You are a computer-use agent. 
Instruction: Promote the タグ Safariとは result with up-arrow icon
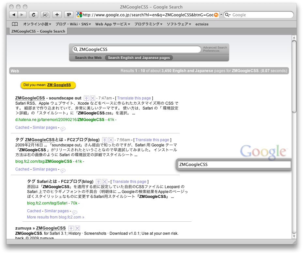[x=98, y=182]
